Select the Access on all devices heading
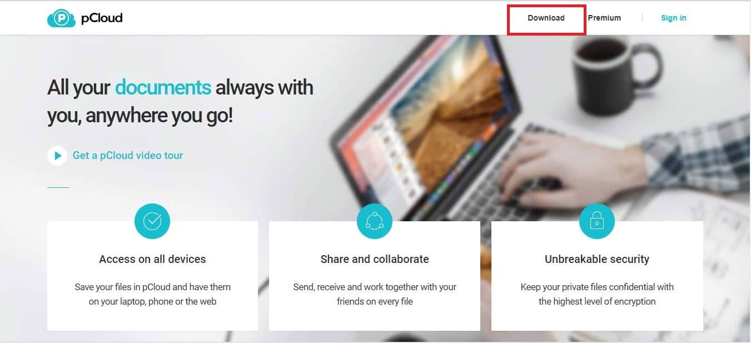The height and width of the screenshot is (343, 751). point(152,259)
